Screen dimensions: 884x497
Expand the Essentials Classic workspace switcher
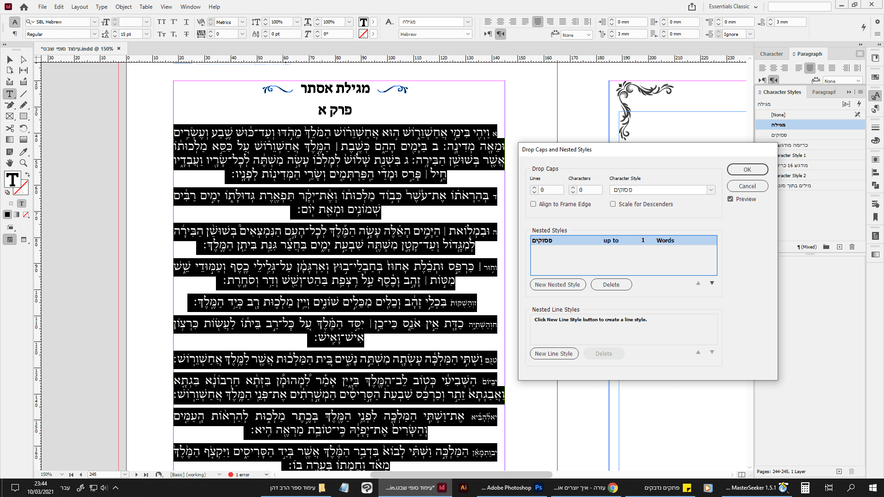point(756,6)
